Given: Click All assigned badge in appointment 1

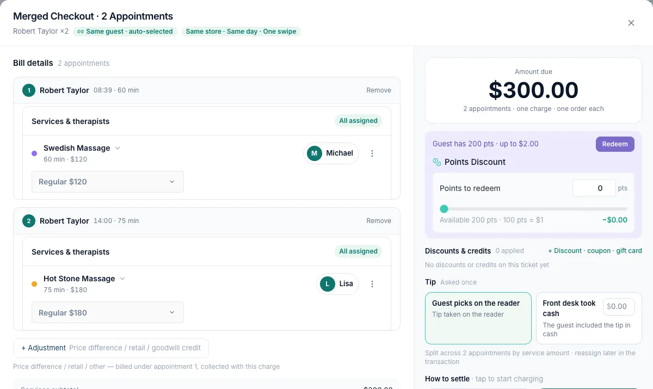Looking at the screenshot, I should coord(358,121).
